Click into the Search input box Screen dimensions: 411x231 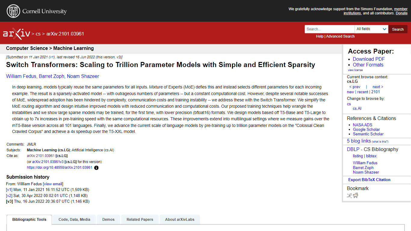pos(330,29)
